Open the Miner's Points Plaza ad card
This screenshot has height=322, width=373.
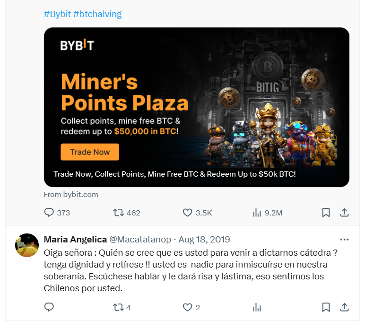[197, 107]
